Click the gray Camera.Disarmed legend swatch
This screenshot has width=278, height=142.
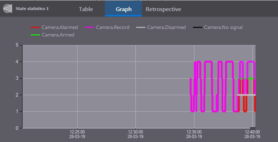point(141,28)
